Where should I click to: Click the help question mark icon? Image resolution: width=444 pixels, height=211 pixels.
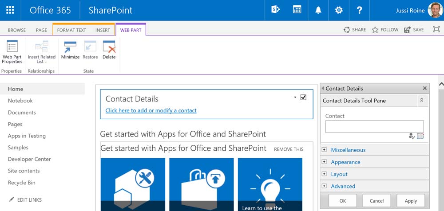tap(360, 10)
